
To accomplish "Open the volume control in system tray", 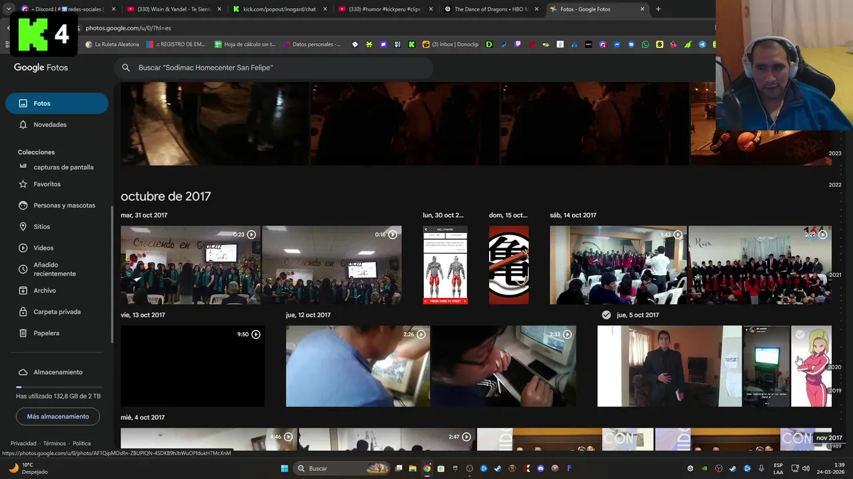I will pos(806,468).
